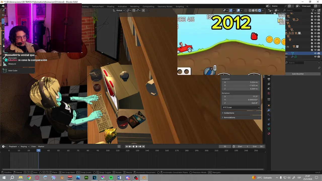322x181 pixels.
Task: Open the properties editor options dropdown
Action: click(319, 63)
